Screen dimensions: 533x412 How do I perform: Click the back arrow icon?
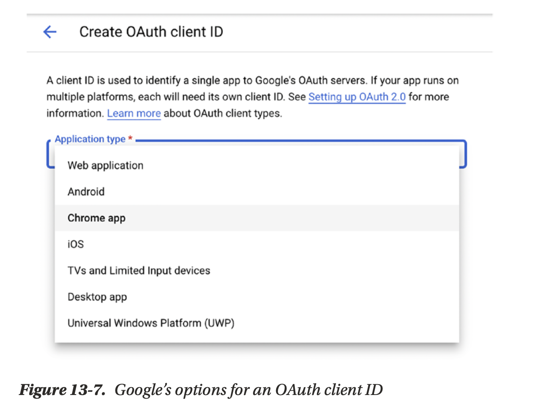[50, 32]
